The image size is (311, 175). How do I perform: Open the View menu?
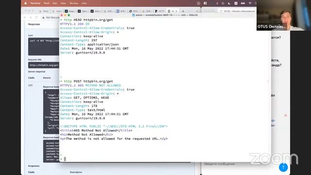63,3
